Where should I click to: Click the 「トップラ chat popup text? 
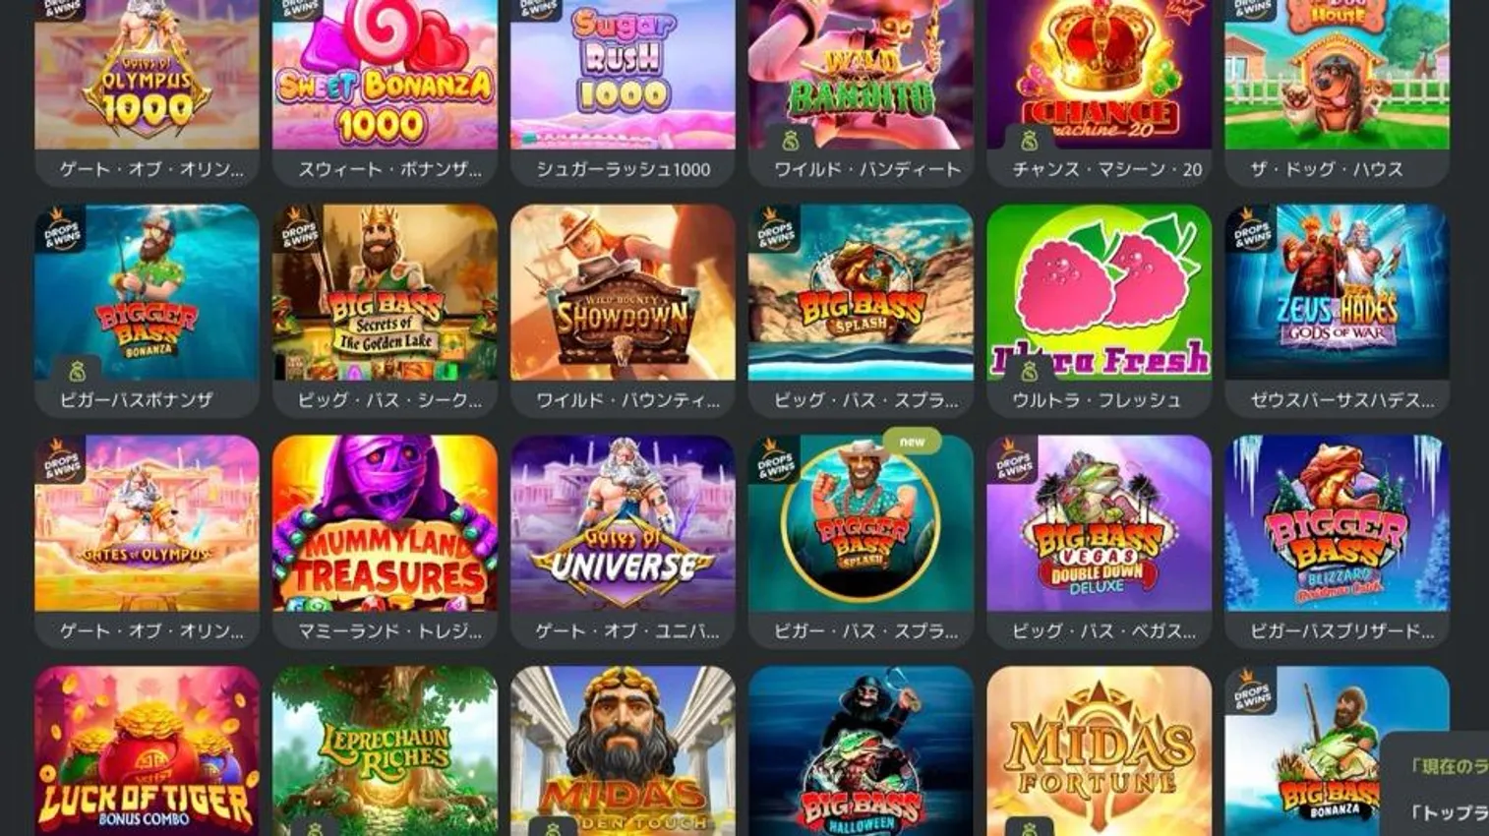pyautogui.click(x=1450, y=812)
